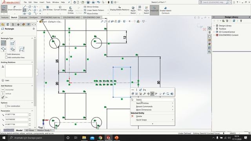Expand the SOLIDWORKS Content node

pyautogui.click(x=214, y=35)
